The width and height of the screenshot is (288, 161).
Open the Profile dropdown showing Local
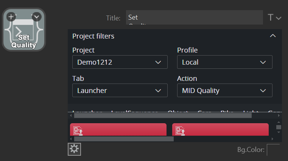pyautogui.click(x=224, y=62)
